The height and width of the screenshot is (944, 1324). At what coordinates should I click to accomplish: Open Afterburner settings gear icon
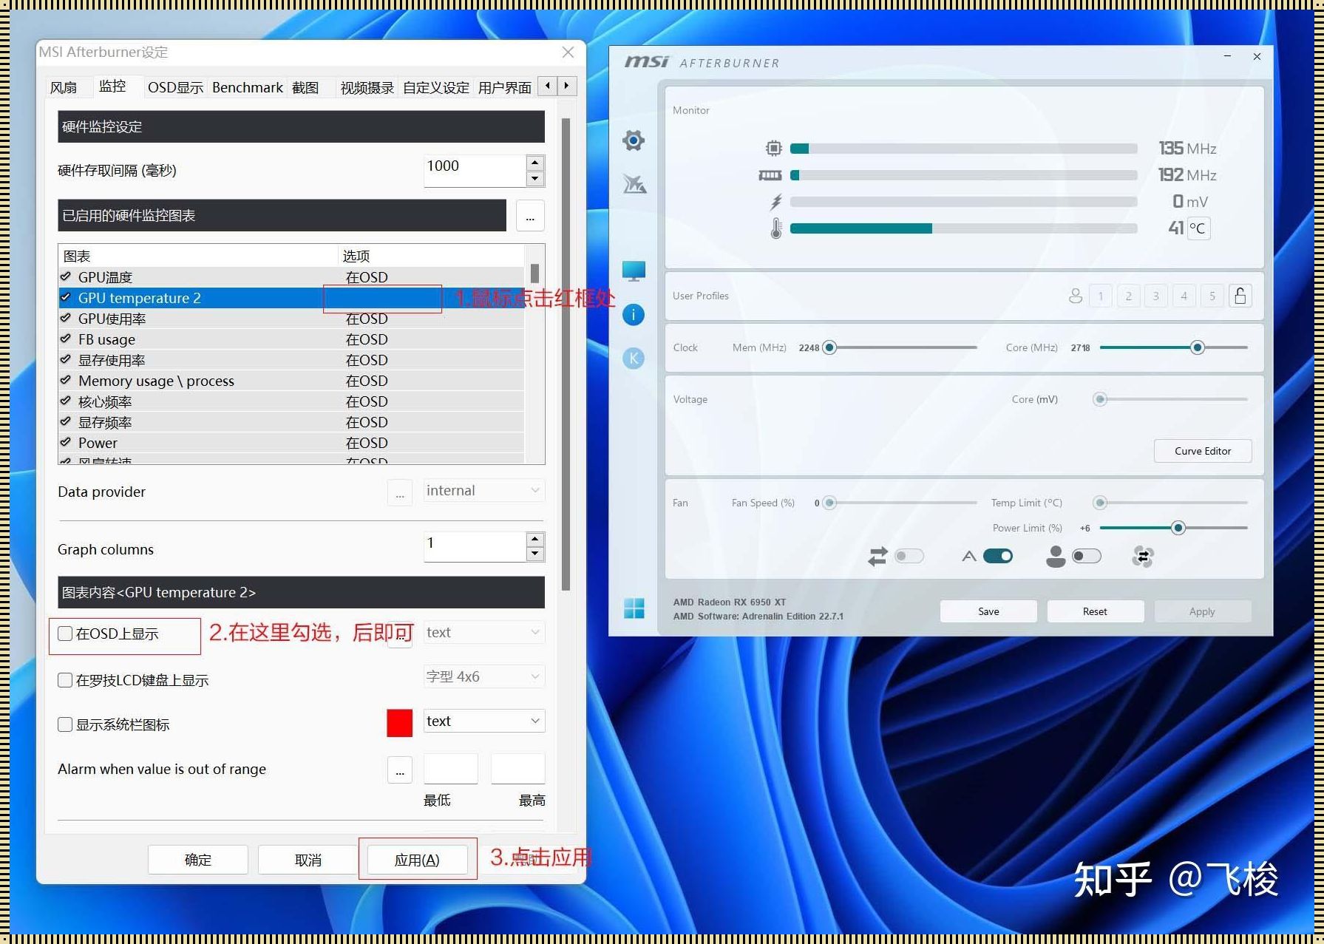click(x=633, y=140)
